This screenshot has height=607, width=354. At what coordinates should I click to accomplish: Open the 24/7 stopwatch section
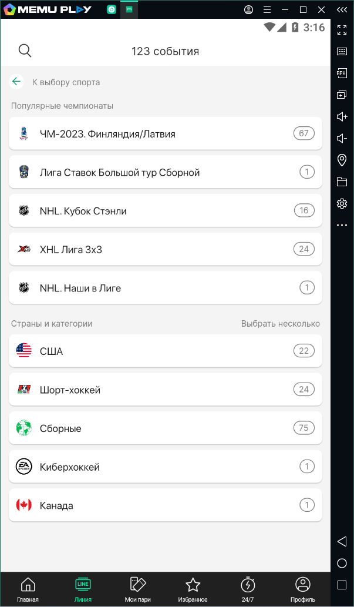248,589
